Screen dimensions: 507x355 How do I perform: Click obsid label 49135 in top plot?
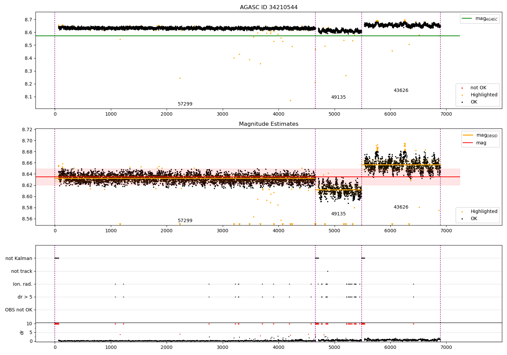click(x=338, y=97)
